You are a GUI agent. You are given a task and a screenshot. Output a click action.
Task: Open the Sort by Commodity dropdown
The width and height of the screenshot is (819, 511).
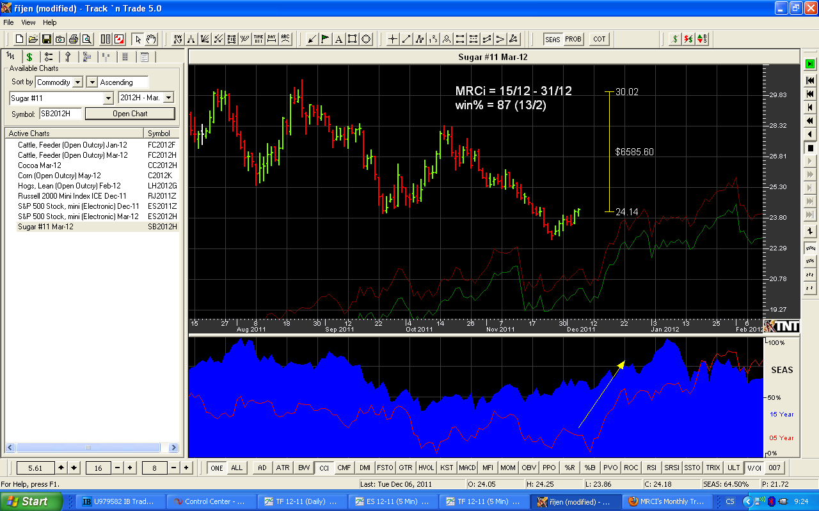[77, 82]
